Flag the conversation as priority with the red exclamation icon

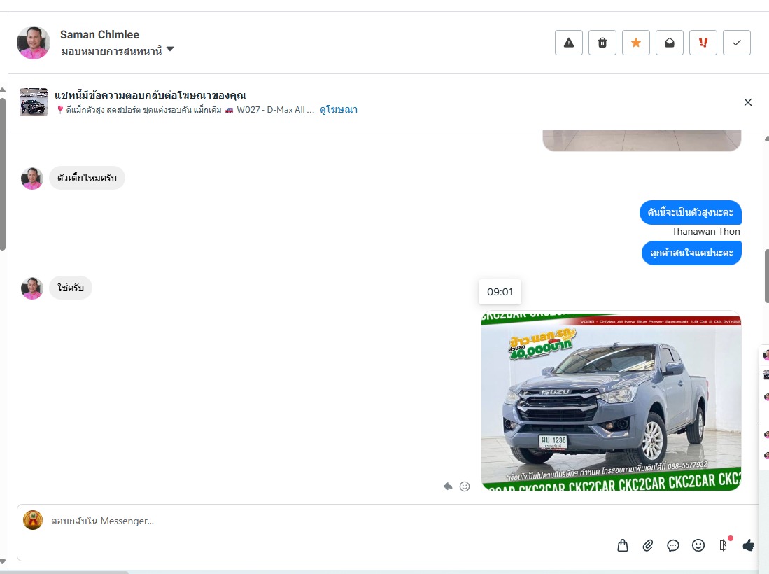[x=703, y=43]
